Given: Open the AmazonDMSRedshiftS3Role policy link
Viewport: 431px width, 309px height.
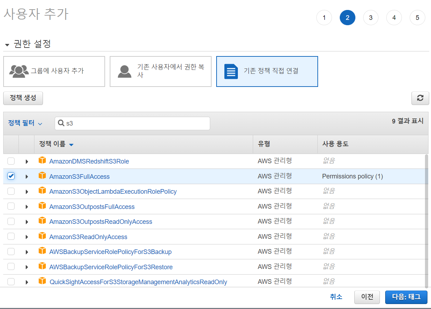Looking at the screenshot, I should coord(89,161).
